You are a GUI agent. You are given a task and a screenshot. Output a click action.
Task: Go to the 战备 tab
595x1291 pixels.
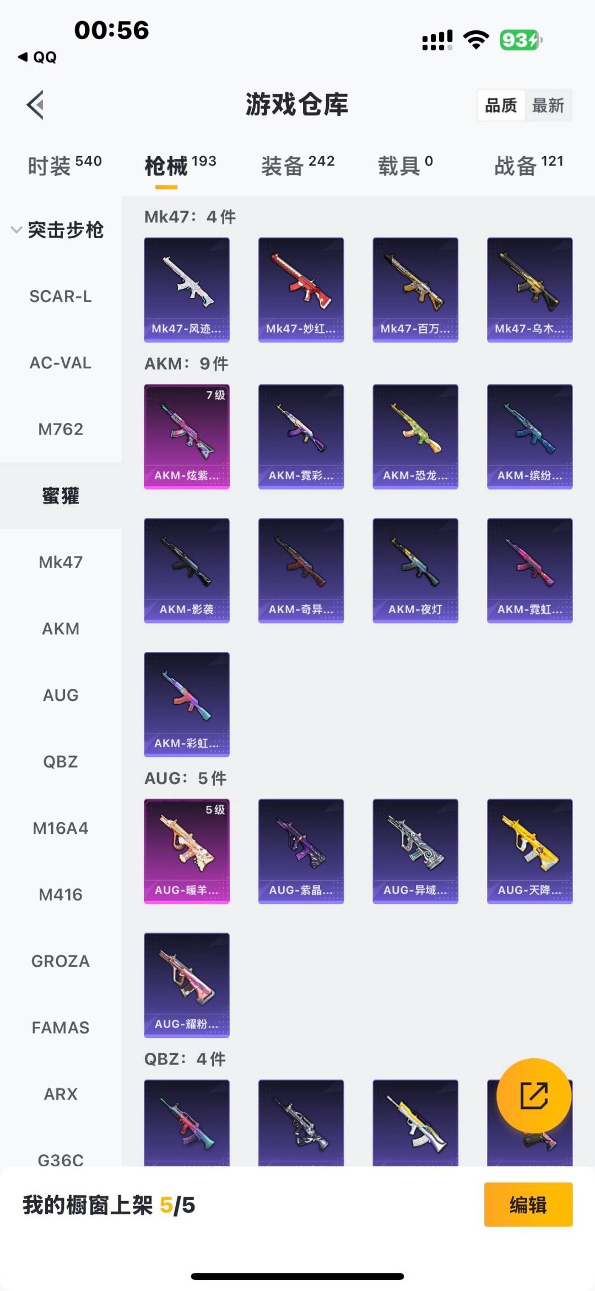529,165
